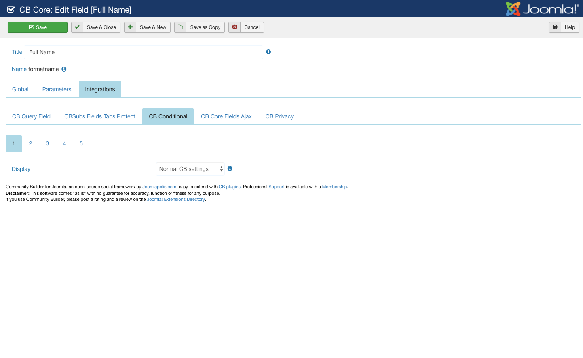Viewport: 583px width, 358px height.
Task: Click the Save & Close label
Action: coord(101,27)
